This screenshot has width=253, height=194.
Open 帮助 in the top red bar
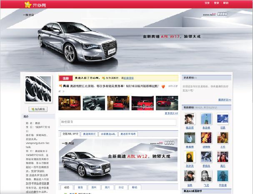pos(226,3)
